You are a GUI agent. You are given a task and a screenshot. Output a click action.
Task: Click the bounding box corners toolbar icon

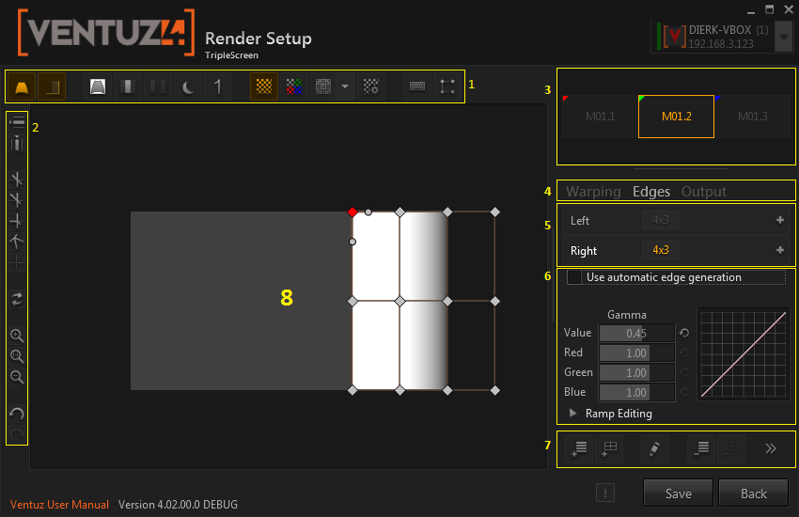pyautogui.click(x=448, y=86)
